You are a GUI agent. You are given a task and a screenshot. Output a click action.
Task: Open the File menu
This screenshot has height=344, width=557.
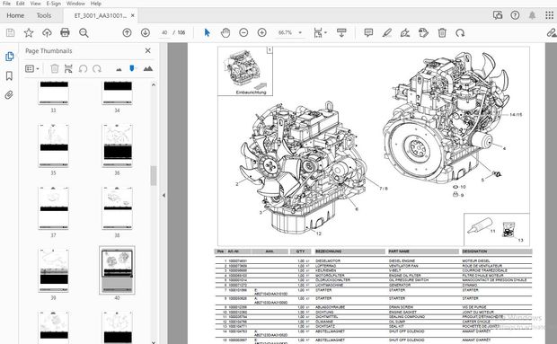coord(6,4)
